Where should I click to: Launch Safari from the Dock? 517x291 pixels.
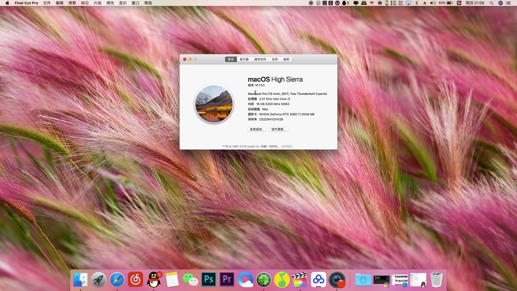[x=117, y=280]
